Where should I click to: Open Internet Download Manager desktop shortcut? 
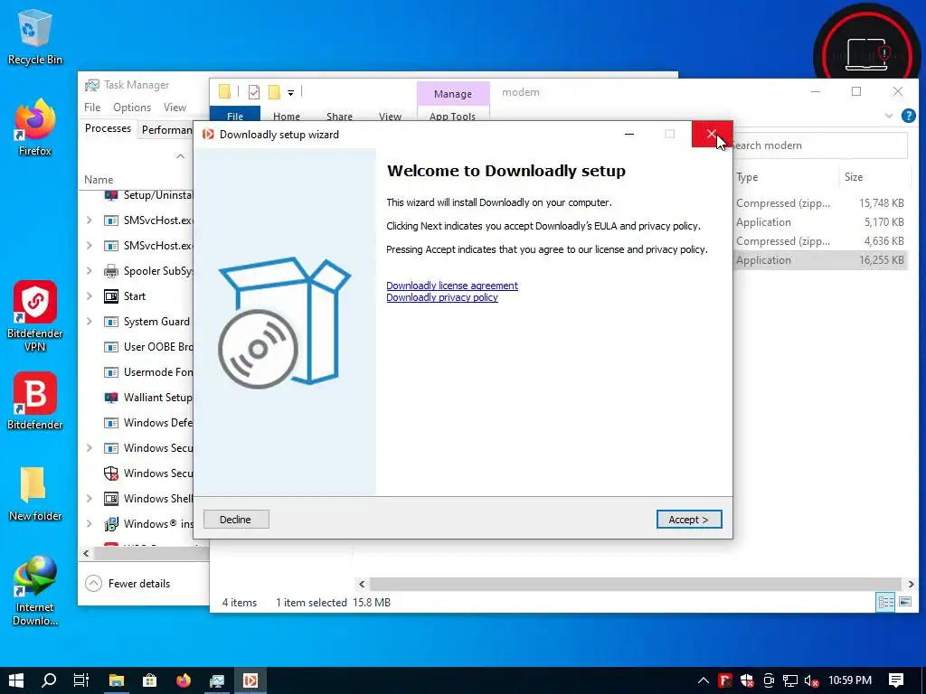35,590
